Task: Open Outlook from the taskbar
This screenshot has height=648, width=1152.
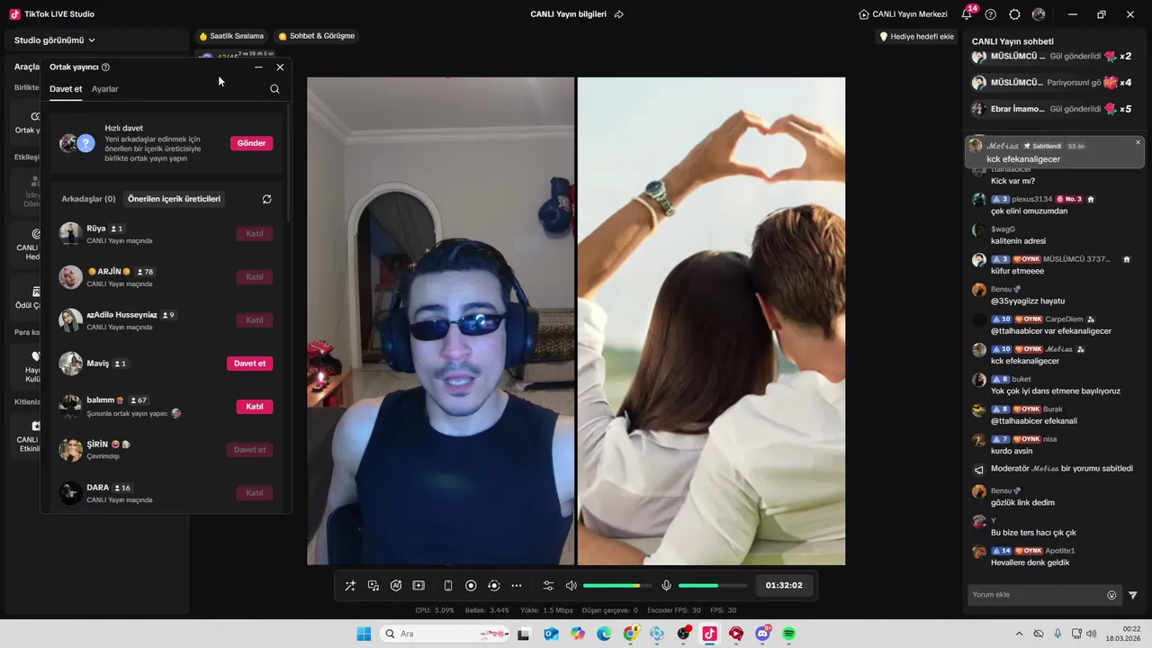Action: coord(551,634)
